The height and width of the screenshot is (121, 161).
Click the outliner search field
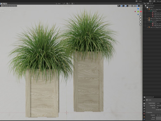click(156, 4)
